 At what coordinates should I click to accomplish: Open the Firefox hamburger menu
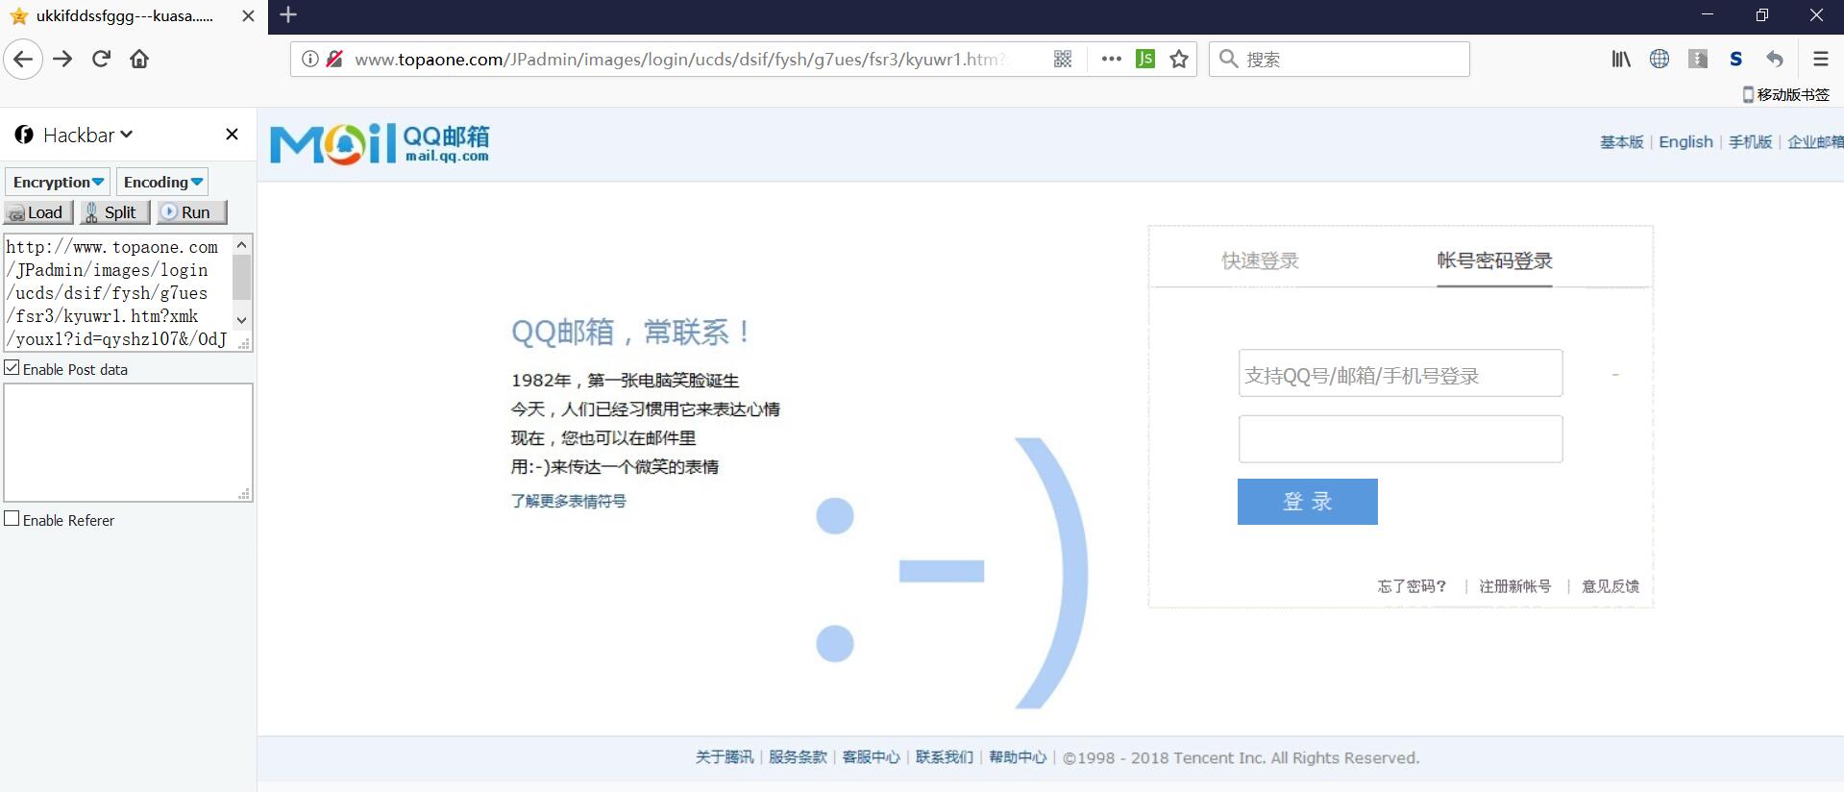point(1821,60)
